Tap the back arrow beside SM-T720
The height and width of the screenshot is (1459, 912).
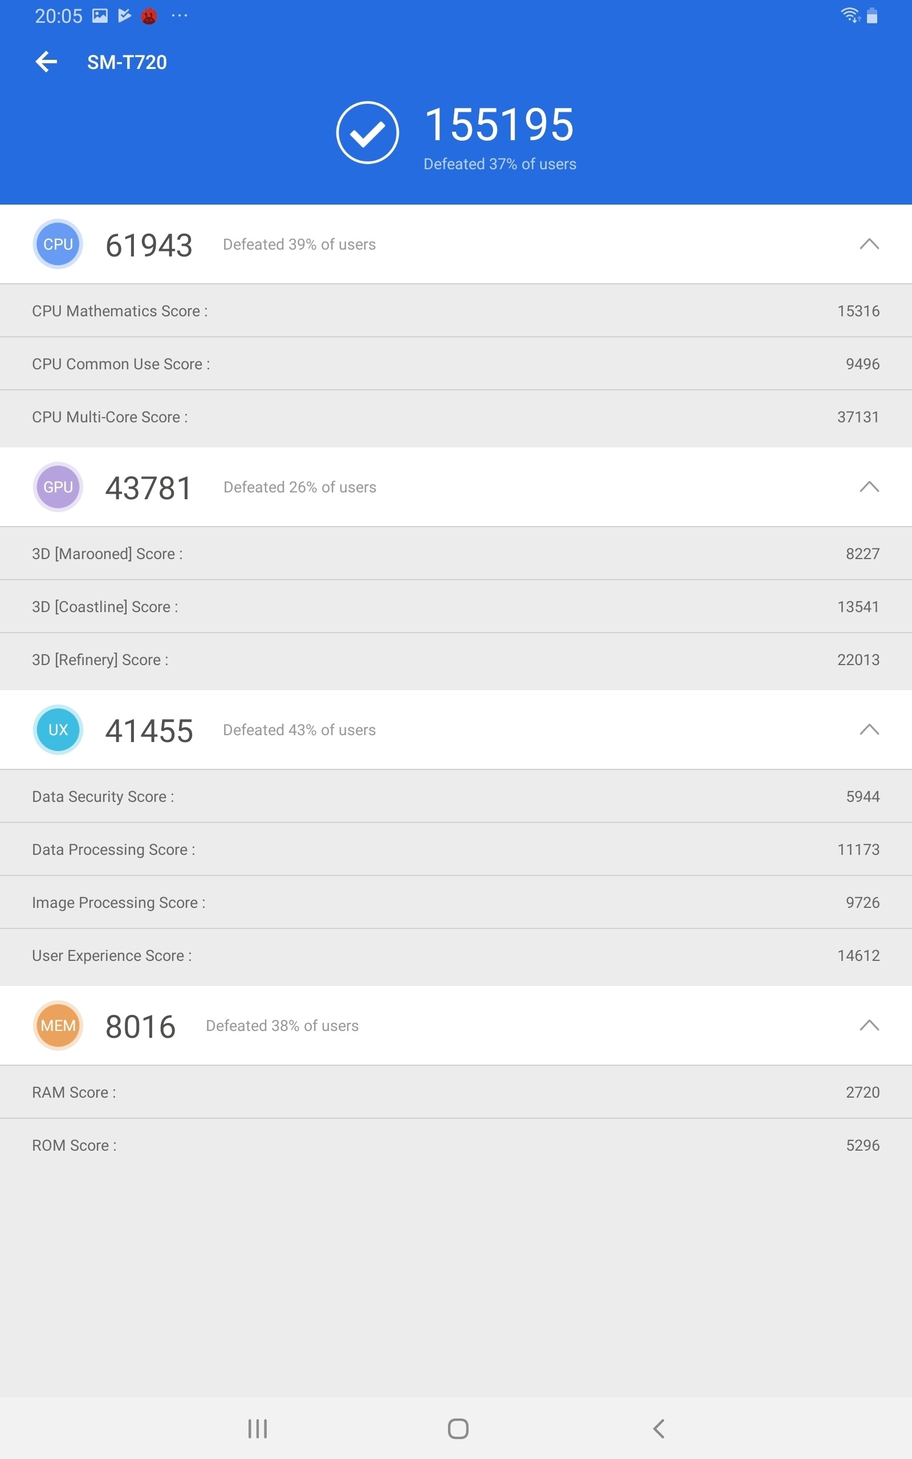point(46,62)
